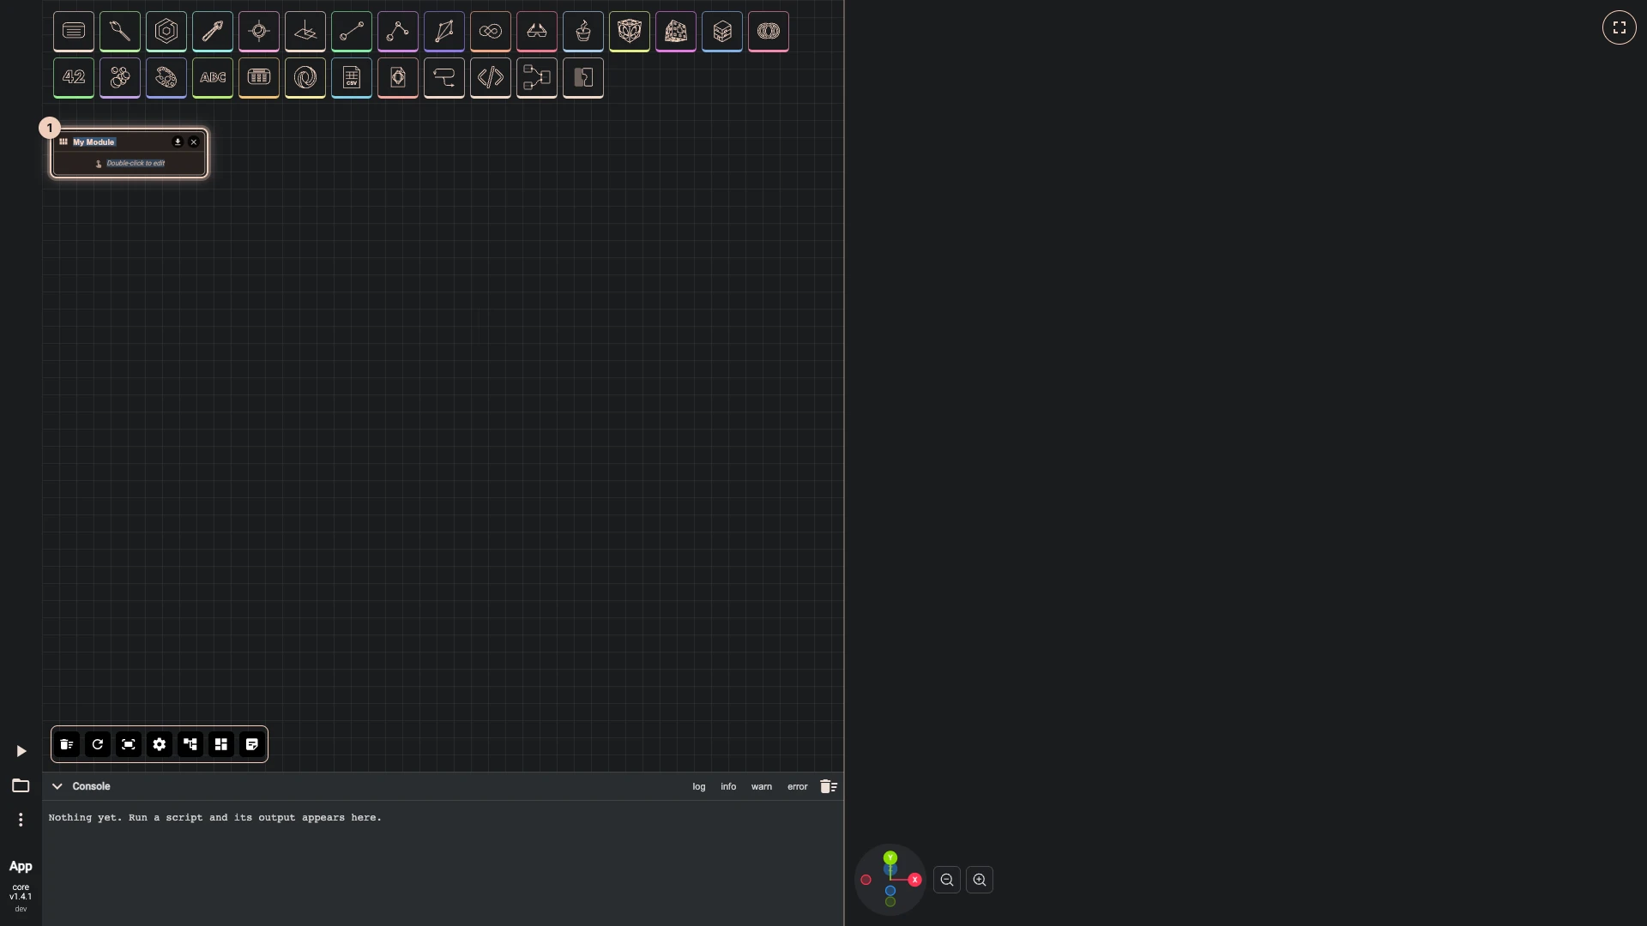Screen dimensions: 1647x926
Task: Add the three-point polyline node
Action: 398,32
